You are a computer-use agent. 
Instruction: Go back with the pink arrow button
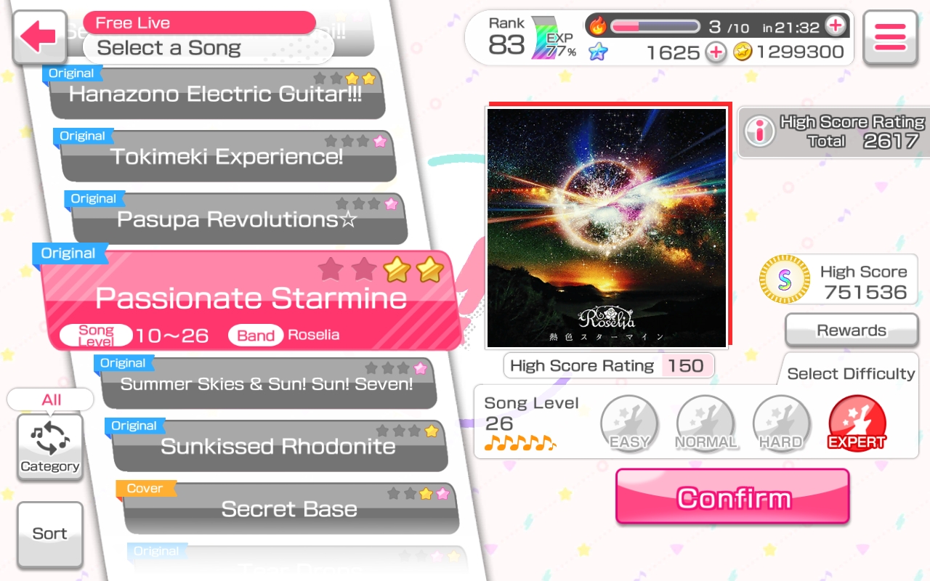[40, 37]
